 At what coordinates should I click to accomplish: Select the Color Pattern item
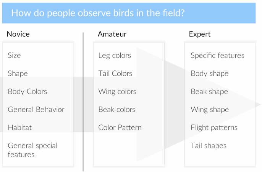(x=120, y=127)
